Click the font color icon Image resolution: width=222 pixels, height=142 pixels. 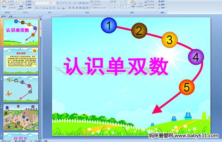[64, 8]
